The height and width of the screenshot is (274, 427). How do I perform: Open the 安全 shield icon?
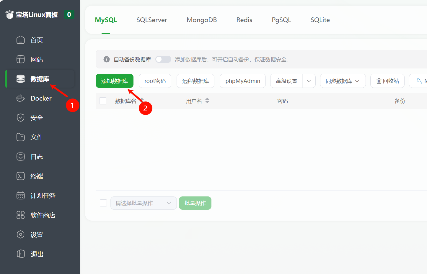(20, 118)
